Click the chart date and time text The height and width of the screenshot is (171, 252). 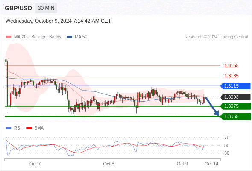tap(58, 21)
